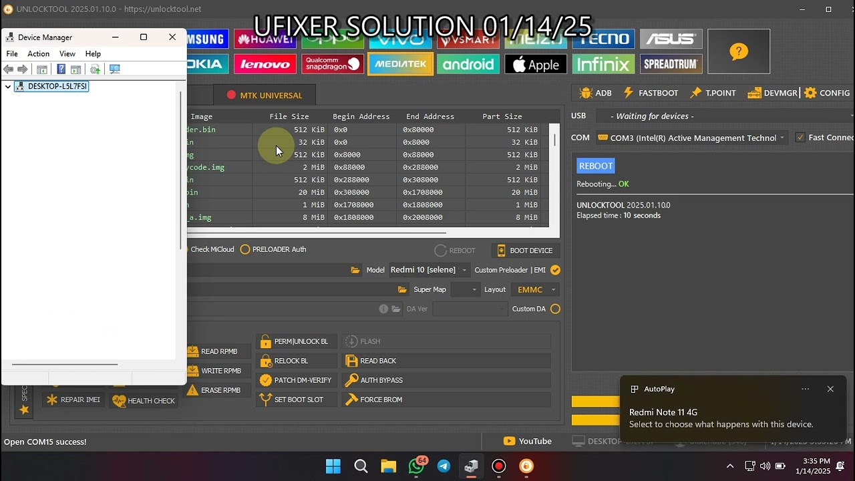
Task: Select the ASUS brand tile
Action: (x=671, y=39)
